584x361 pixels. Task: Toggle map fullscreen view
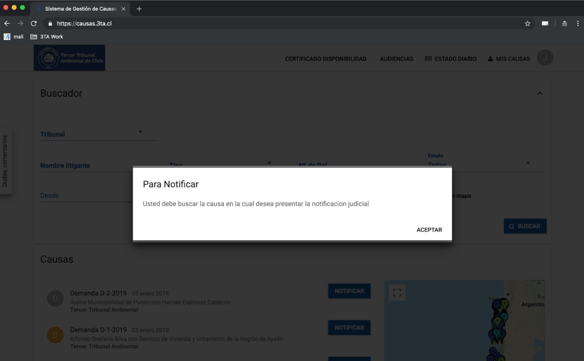(x=397, y=292)
